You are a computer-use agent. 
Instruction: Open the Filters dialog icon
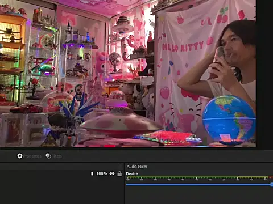pyautogui.click(x=48, y=156)
